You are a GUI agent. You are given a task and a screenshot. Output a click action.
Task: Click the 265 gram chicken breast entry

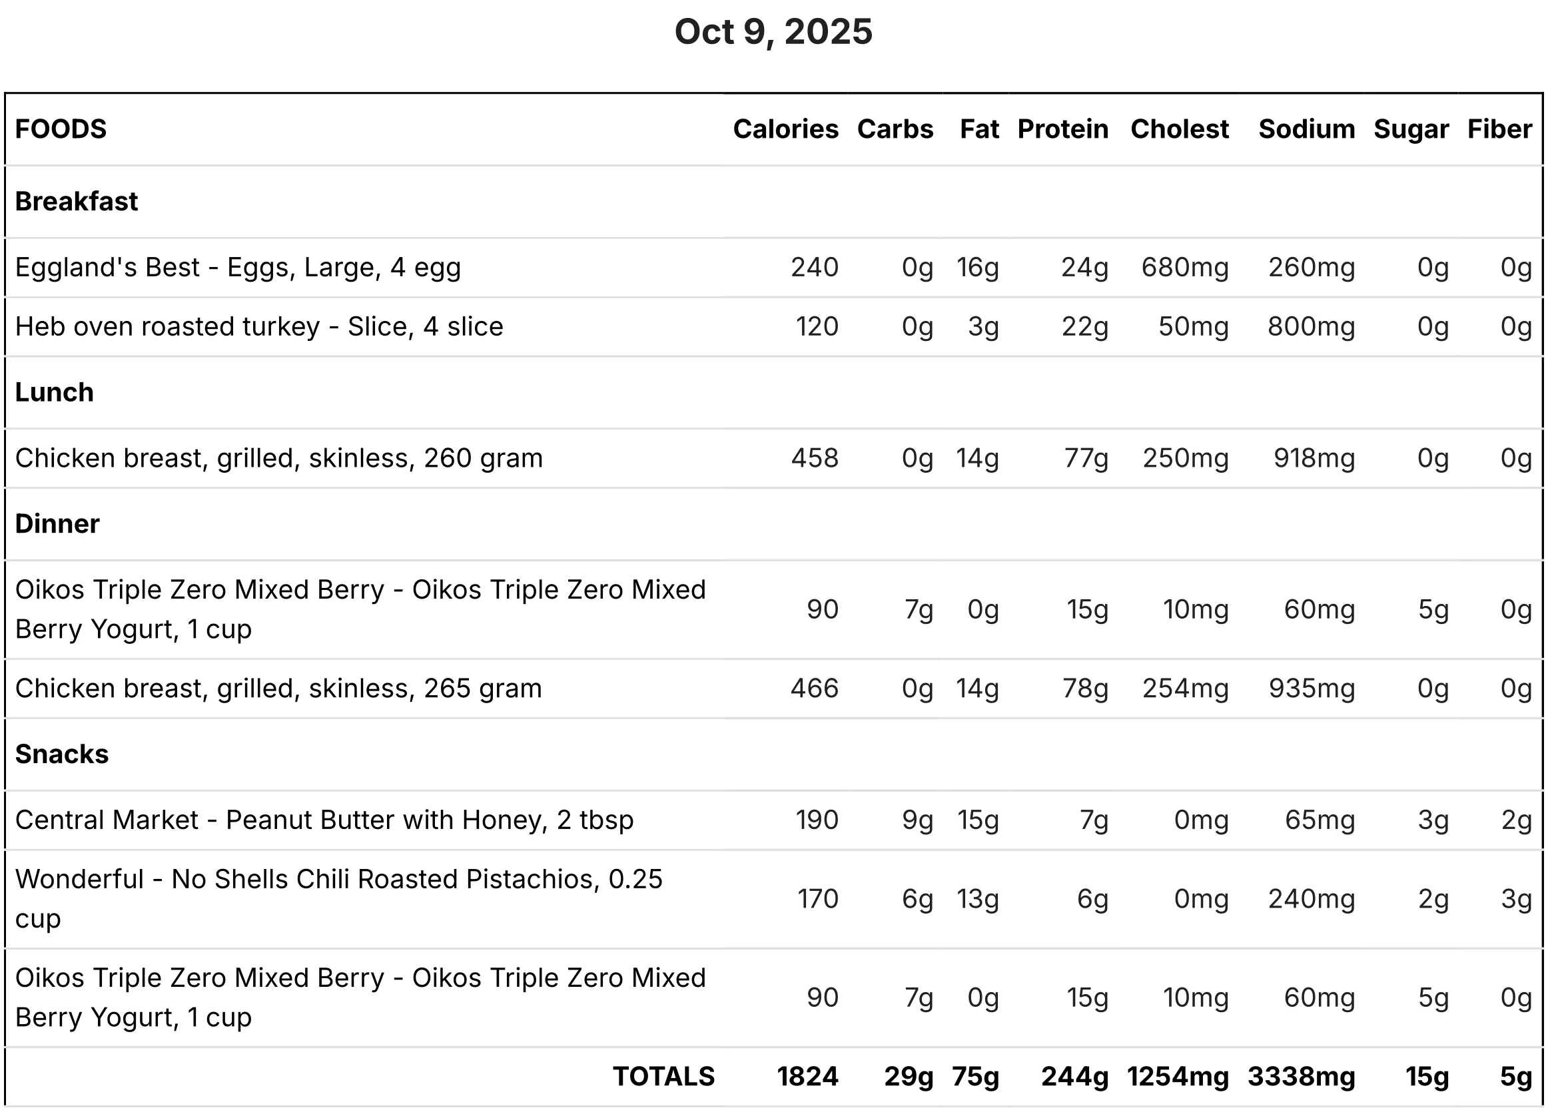coord(278,689)
